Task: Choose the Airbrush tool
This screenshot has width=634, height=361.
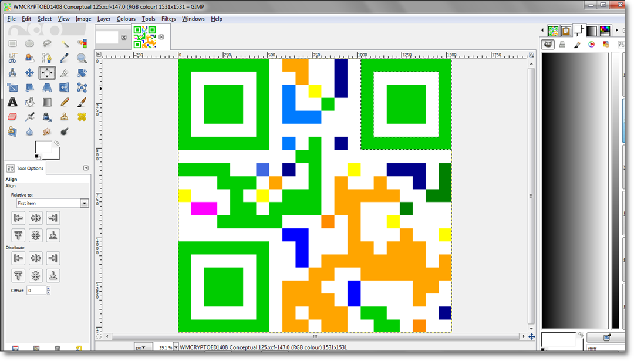Action: pos(29,117)
